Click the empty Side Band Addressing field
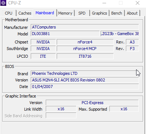Image resolution: width=146 pixels, height=134 pixels. (x=61, y=115)
